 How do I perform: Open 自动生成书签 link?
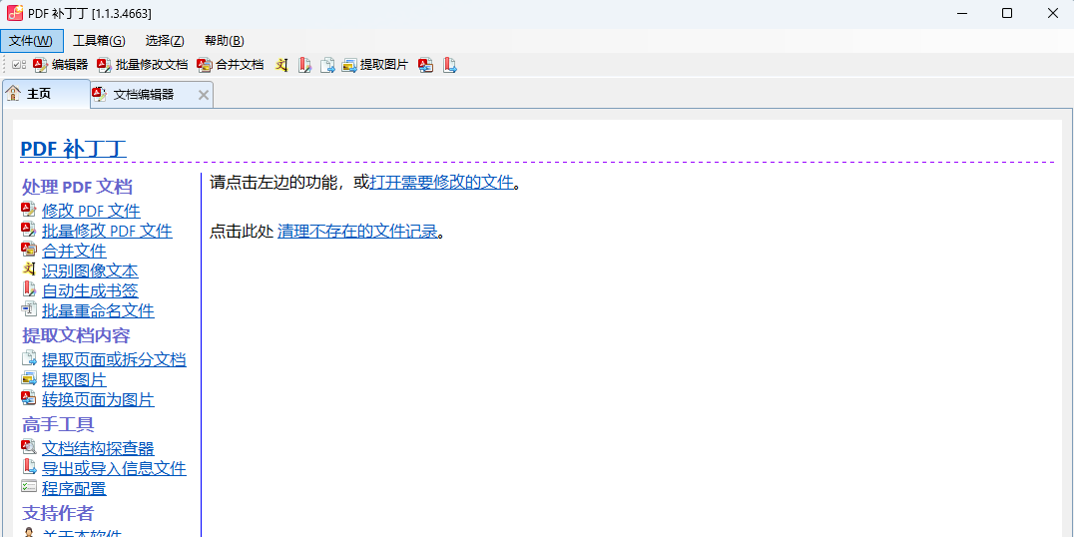[x=90, y=291]
